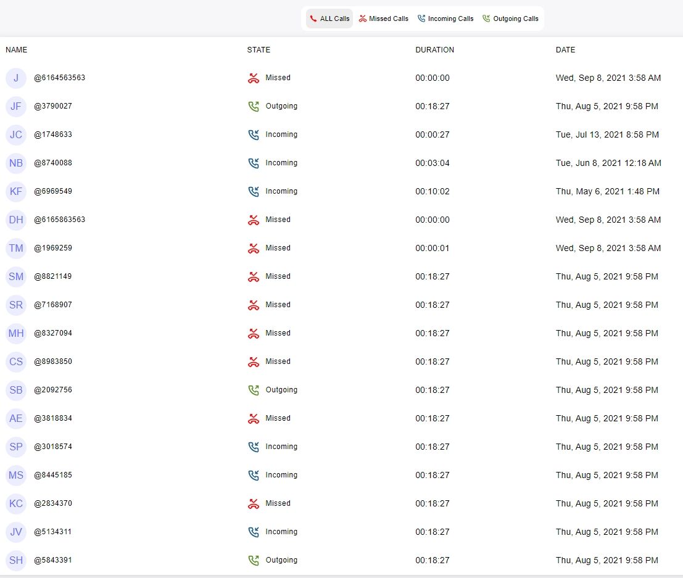This screenshot has height=578, width=683.
Task: Click duration 00:10:02
Action: 433,191
